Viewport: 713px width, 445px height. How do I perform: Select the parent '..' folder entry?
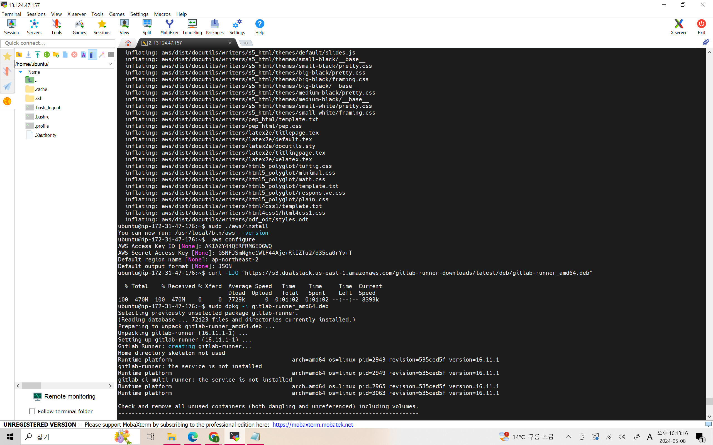click(x=31, y=80)
